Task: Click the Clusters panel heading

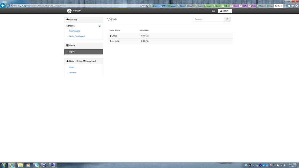Action: 84,20
